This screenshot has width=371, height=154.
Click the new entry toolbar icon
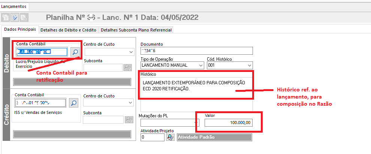tap(5, 17)
